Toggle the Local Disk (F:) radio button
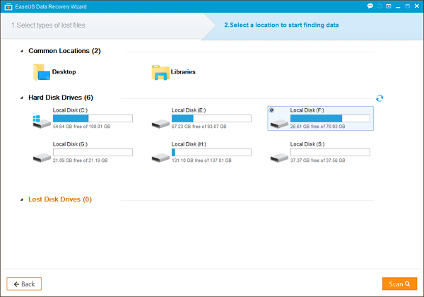Image resolution: width=424 pixels, height=297 pixels. pos(271,110)
